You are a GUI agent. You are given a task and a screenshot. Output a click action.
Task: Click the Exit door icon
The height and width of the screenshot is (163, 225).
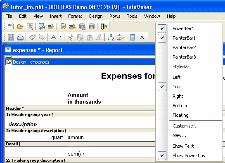[x=104, y=26]
